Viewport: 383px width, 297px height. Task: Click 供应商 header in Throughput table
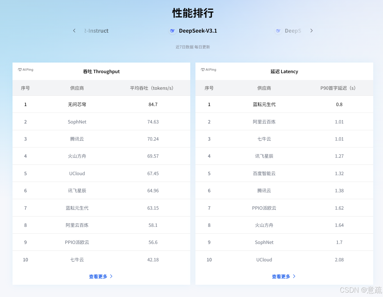click(77, 88)
